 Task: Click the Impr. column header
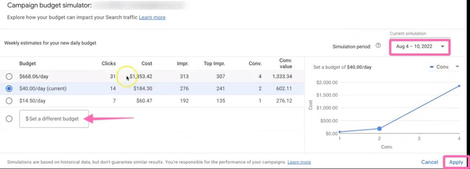point(182,64)
